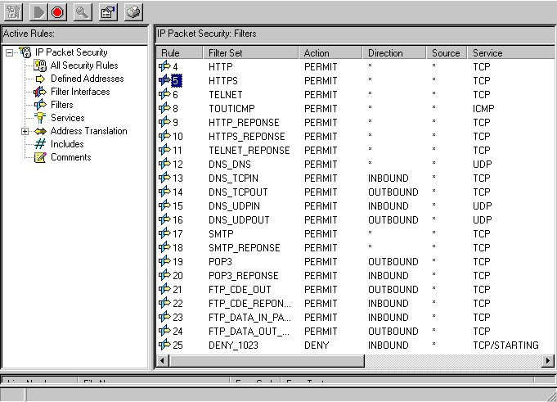The image size is (557, 402).
Task: Select rule 25 DENY_1023 row icon
Action: pos(164,345)
